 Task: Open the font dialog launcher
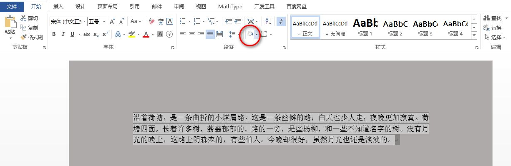tap(173, 48)
